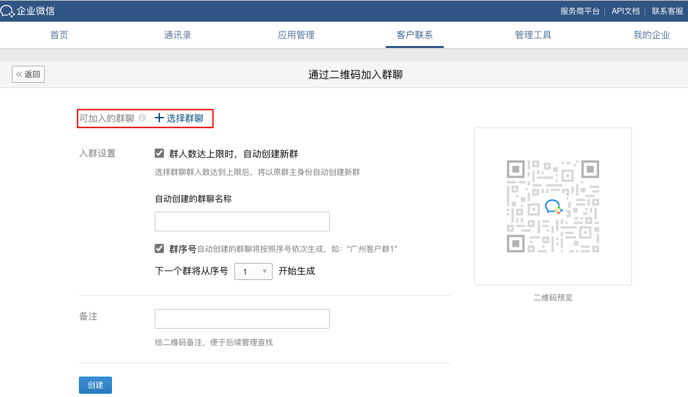
Task: Click the blue 创建 button
Action: pyautogui.click(x=95, y=385)
